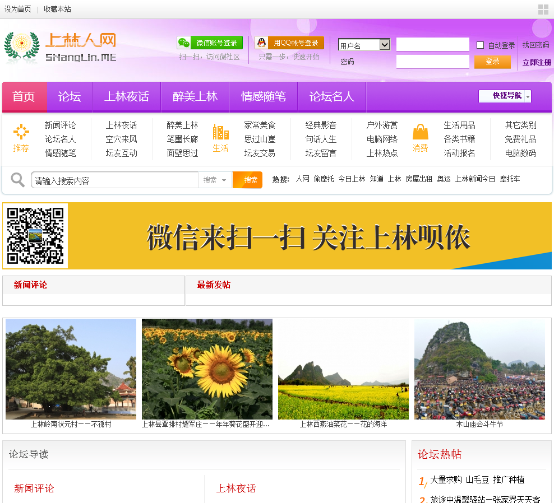Screen dimensions: 554x503
Task: Click the WeChat QR code image
Action: (35, 235)
